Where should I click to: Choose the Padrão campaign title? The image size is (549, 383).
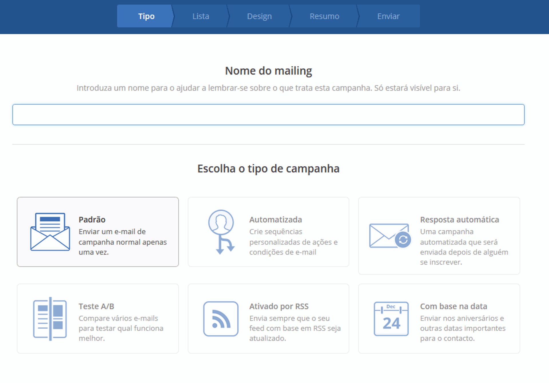click(92, 219)
